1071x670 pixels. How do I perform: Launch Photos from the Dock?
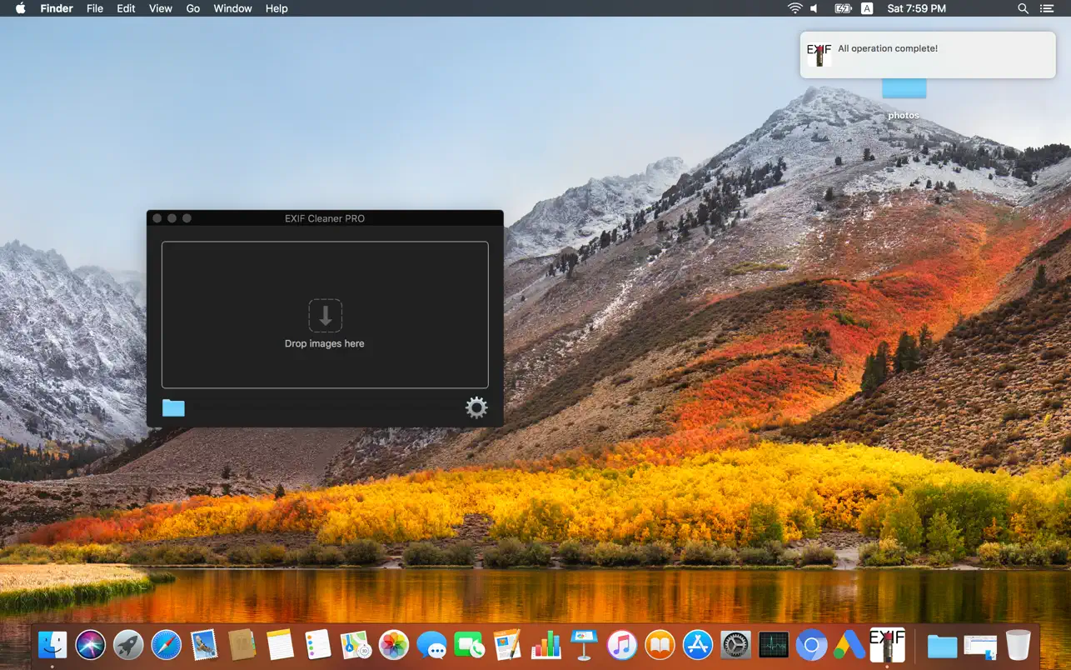[394, 644]
